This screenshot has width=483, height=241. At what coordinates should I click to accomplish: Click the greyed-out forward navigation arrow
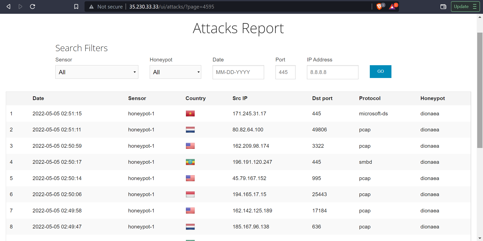coord(20,7)
